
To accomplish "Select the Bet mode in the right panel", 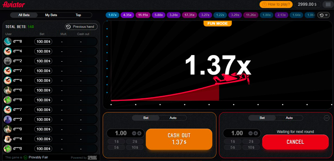I will click(x=262, y=118).
